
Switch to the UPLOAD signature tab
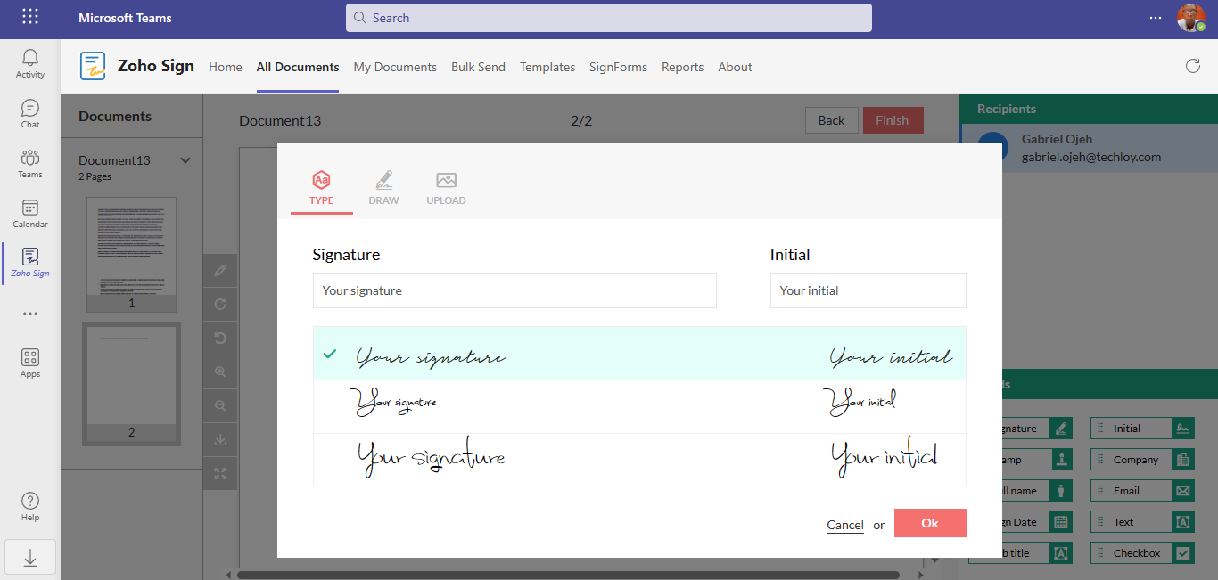pos(446,188)
